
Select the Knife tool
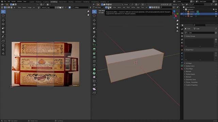point(94,65)
